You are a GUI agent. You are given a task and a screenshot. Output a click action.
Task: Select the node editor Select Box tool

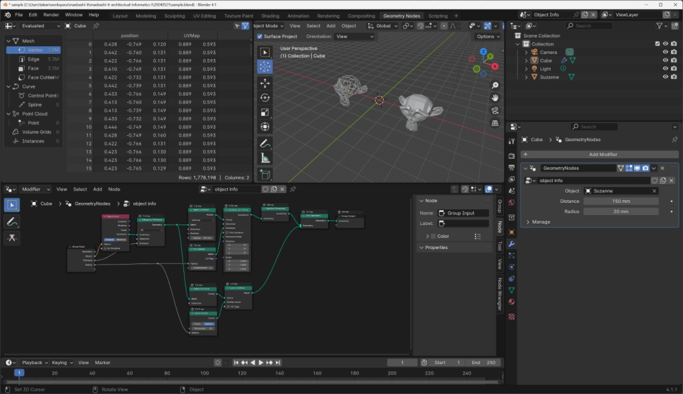click(12, 205)
